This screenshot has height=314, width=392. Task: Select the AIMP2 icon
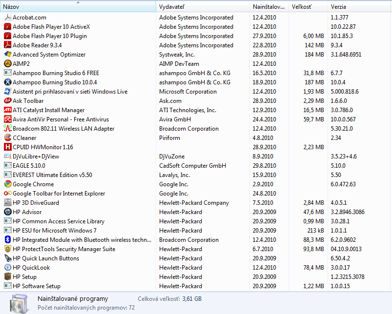tap(8, 64)
